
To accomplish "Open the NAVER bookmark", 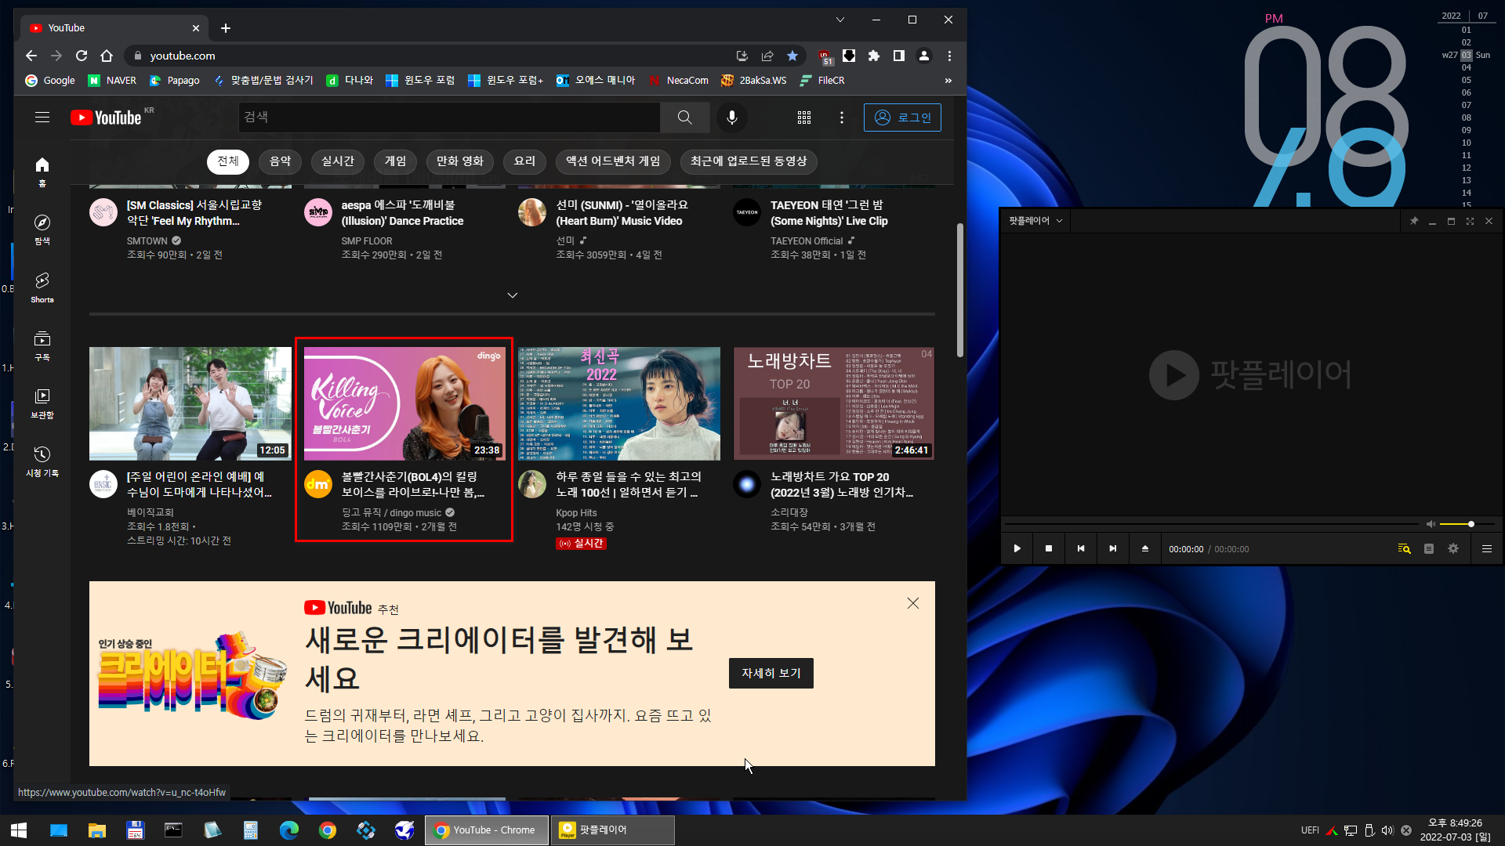I will point(112,81).
